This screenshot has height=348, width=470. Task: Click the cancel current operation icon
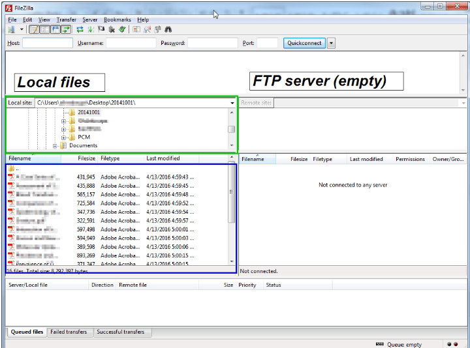(x=101, y=29)
